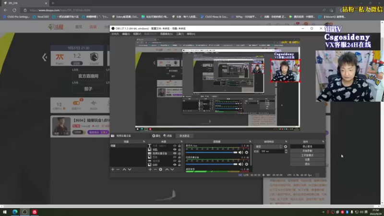The image size is (384, 216).
Task: Toggle lock on 钻粉 source
Action: click(179, 165)
